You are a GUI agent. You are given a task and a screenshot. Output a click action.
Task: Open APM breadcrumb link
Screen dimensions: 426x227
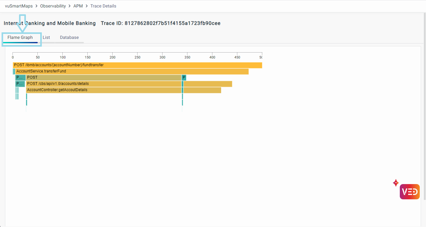(78, 6)
